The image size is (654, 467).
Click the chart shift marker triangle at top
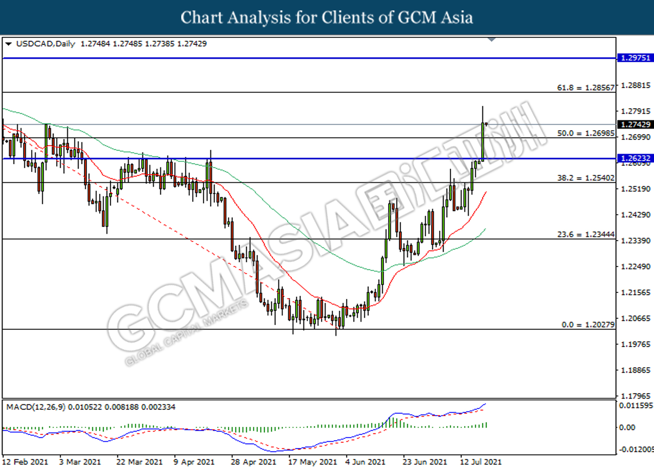point(491,39)
